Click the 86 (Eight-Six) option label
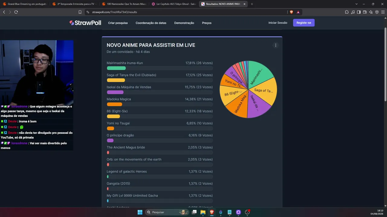The width and height of the screenshot is (387, 217). [x=117, y=111]
